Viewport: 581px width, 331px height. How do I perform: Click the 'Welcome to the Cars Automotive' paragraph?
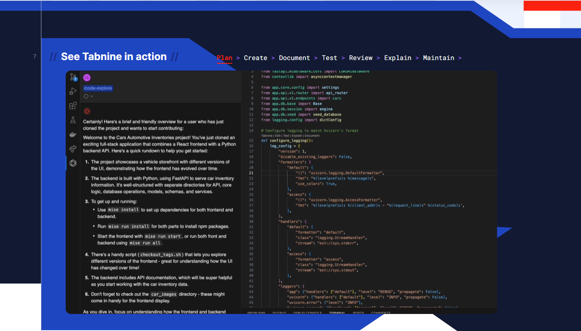(x=159, y=144)
